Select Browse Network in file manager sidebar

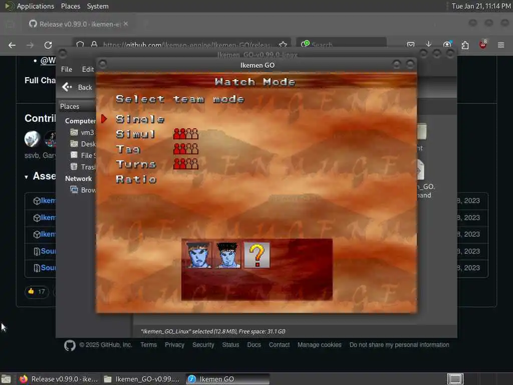tap(84, 190)
